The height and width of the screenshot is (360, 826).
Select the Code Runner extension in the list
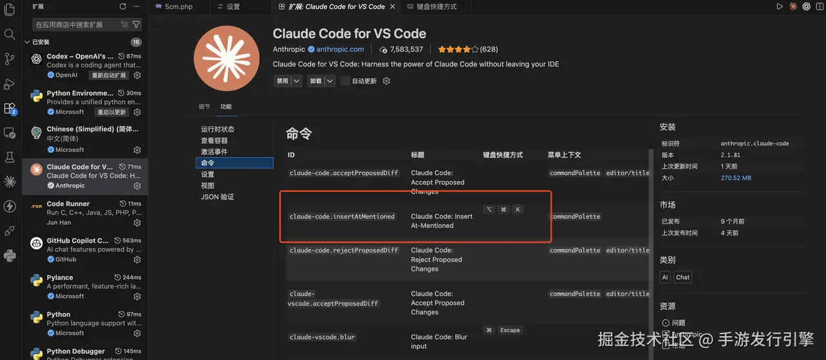85,213
